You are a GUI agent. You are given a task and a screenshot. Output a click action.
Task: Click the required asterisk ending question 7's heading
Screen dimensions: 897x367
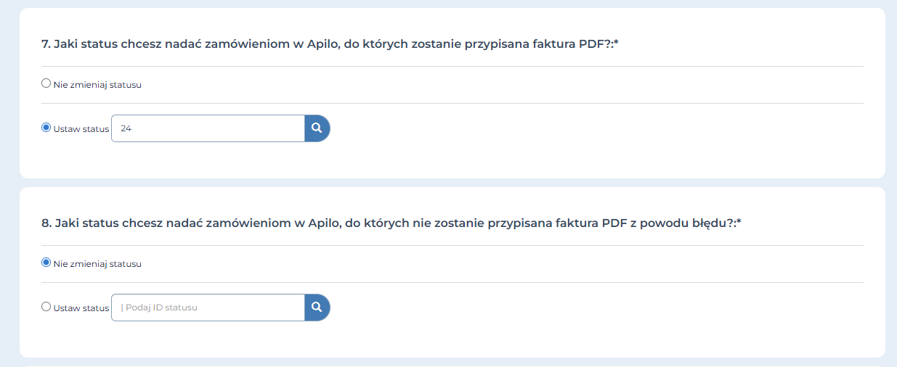(x=616, y=43)
